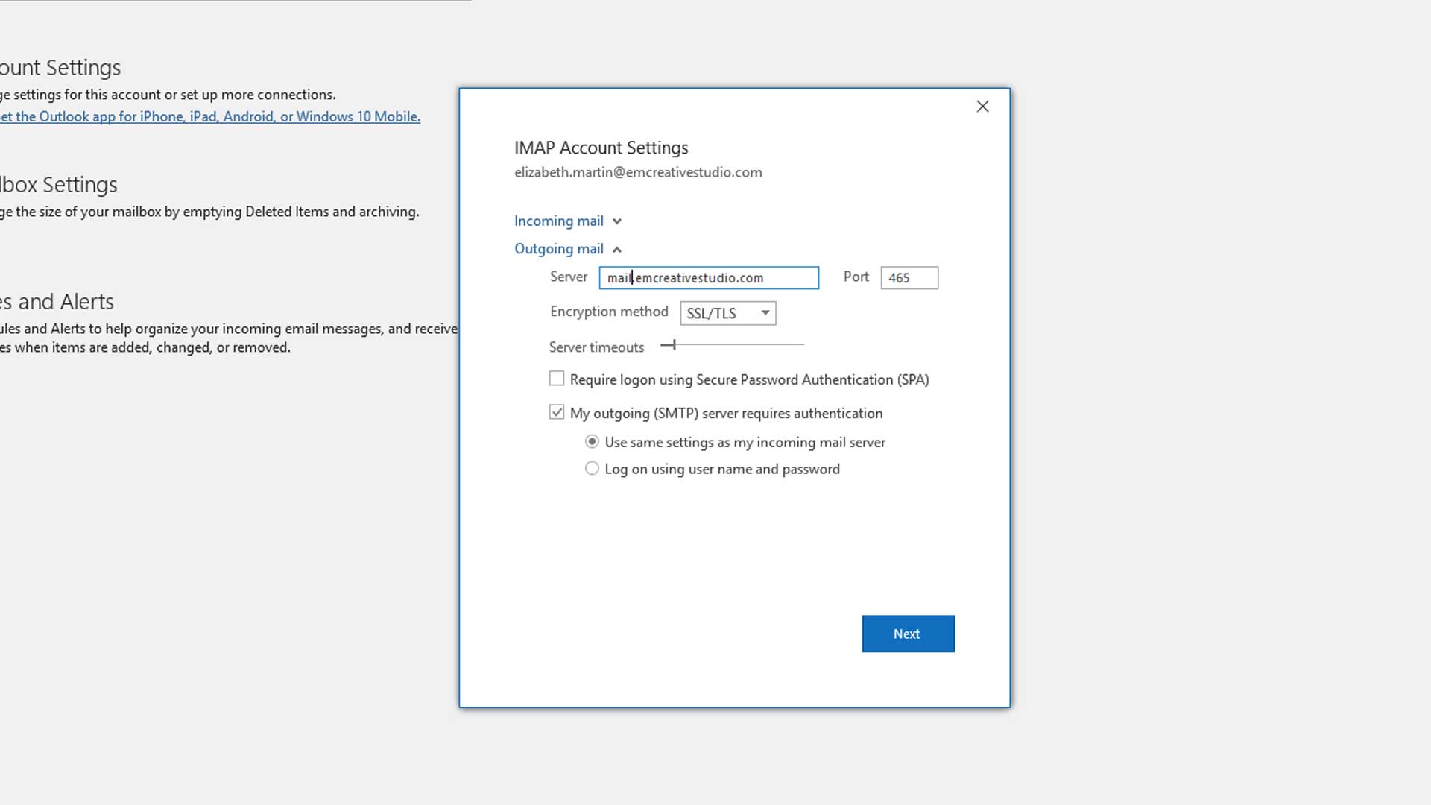Open the Encryption method SSL/TLS dropdown

(728, 313)
